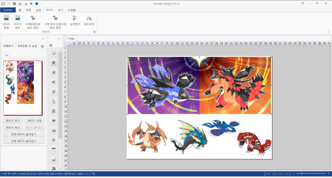The image size is (332, 178).
Task: Click the 페이지 복사 button
Action: click(x=13, y=128)
